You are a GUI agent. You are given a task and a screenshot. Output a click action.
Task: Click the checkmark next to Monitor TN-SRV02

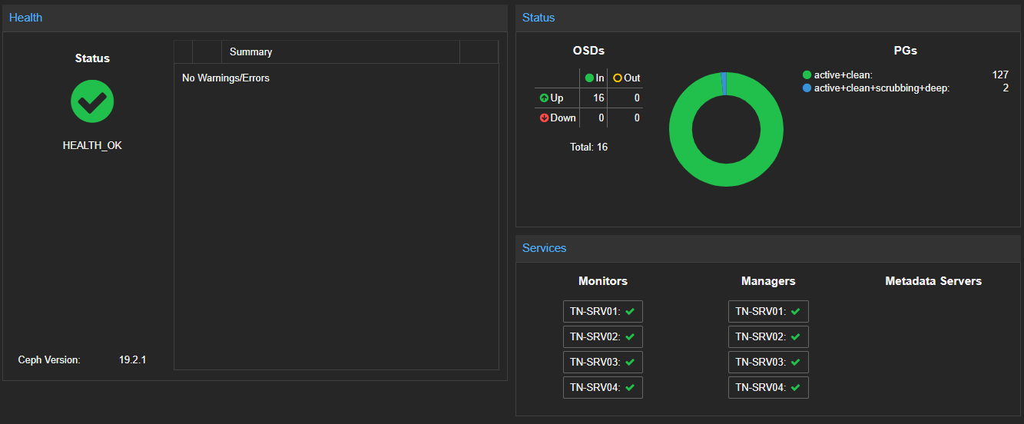coord(630,336)
